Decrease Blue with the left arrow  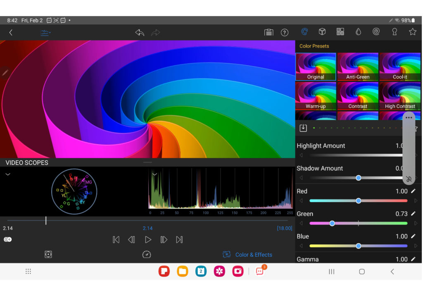pyautogui.click(x=301, y=246)
